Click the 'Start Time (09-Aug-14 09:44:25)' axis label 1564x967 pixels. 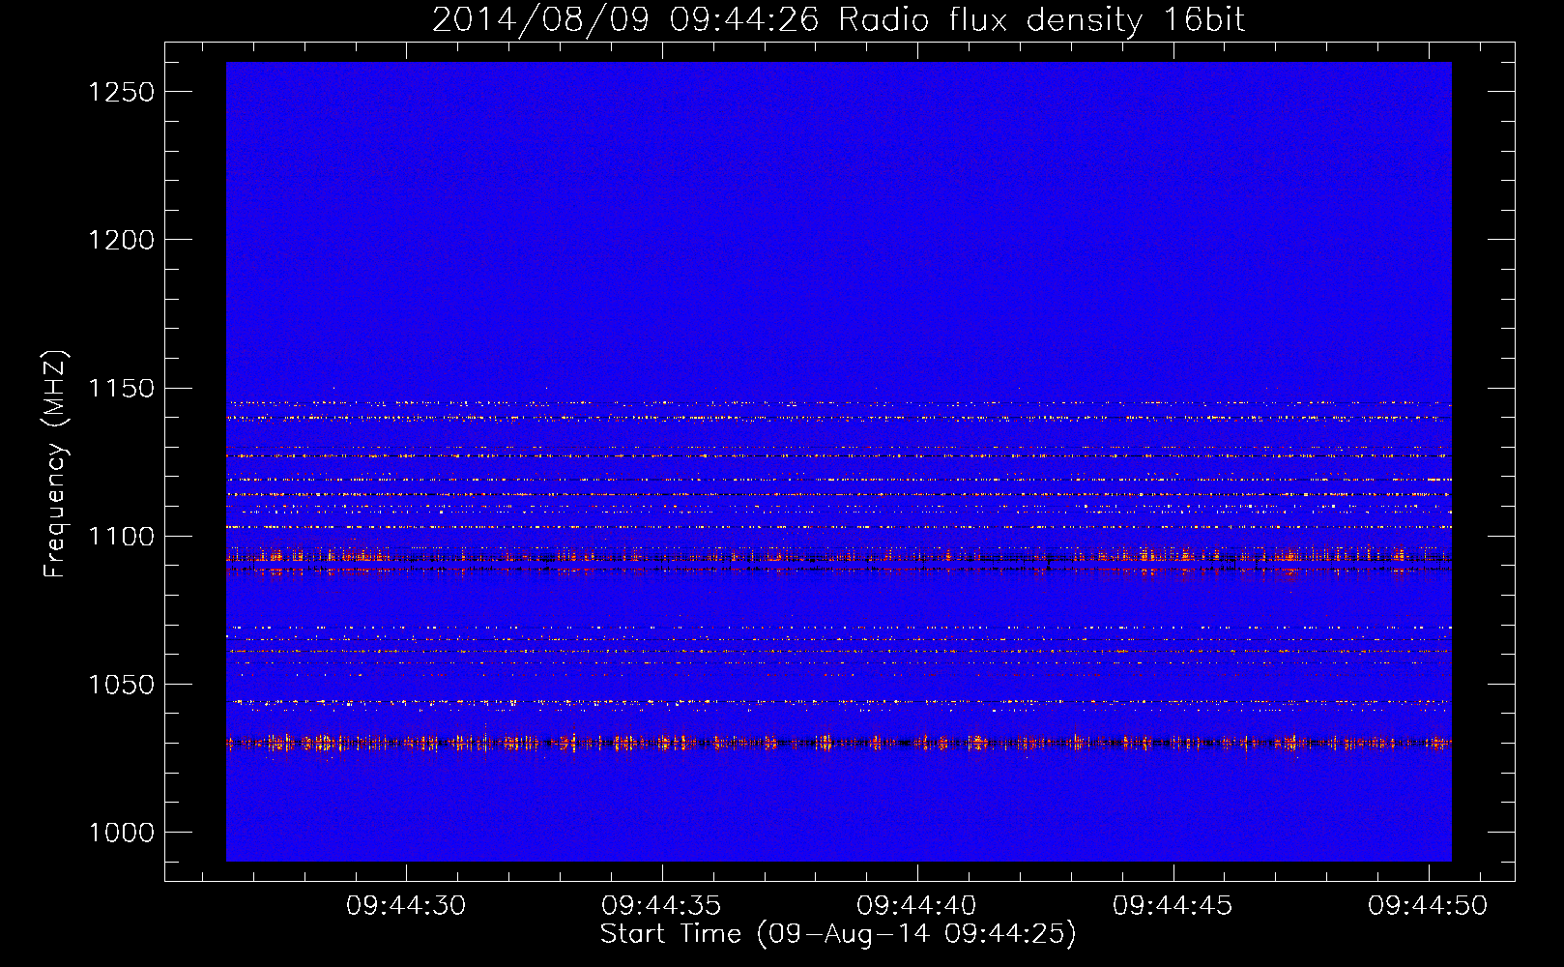[x=838, y=934]
